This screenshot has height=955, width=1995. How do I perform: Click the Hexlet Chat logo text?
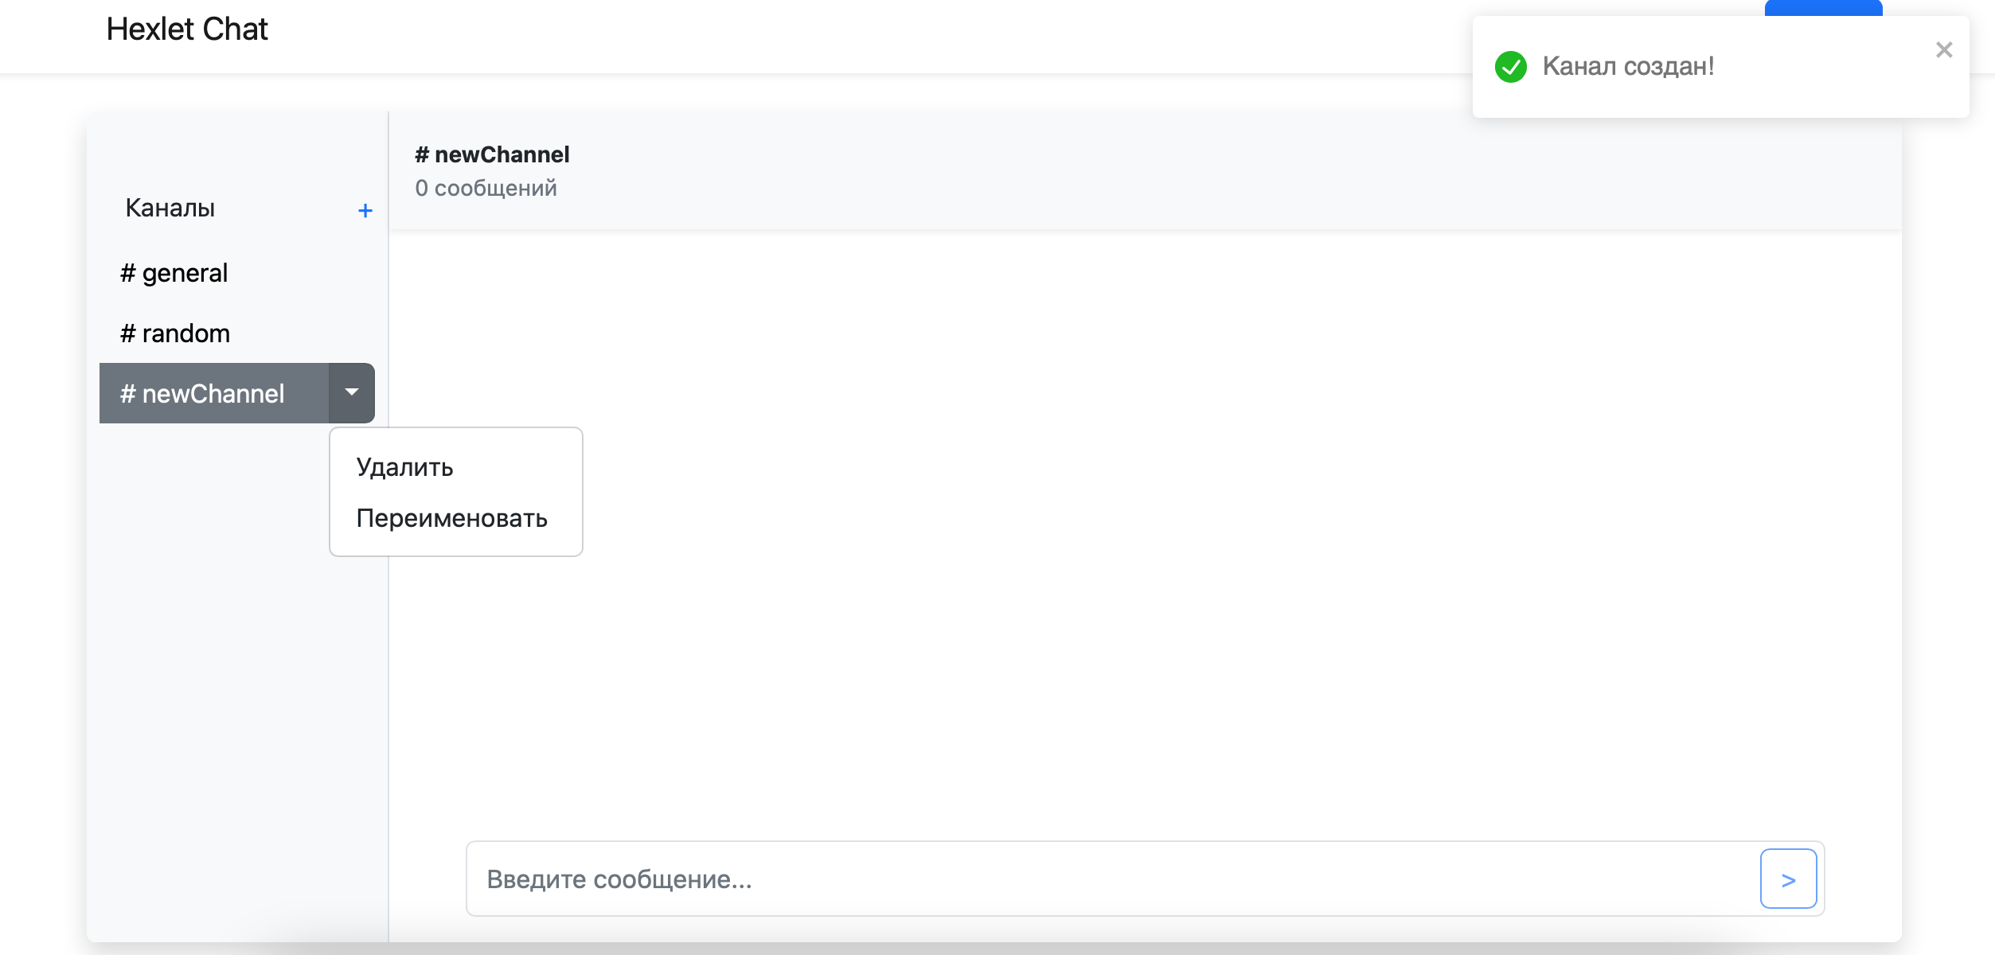[x=187, y=29]
